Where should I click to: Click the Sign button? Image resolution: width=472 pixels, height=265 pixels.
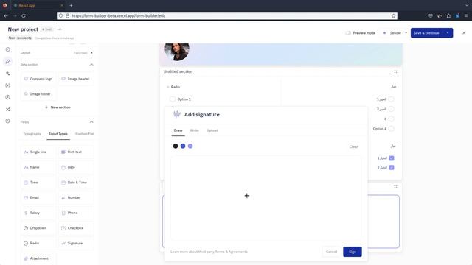pyautogui.click(x=353, y=252)
